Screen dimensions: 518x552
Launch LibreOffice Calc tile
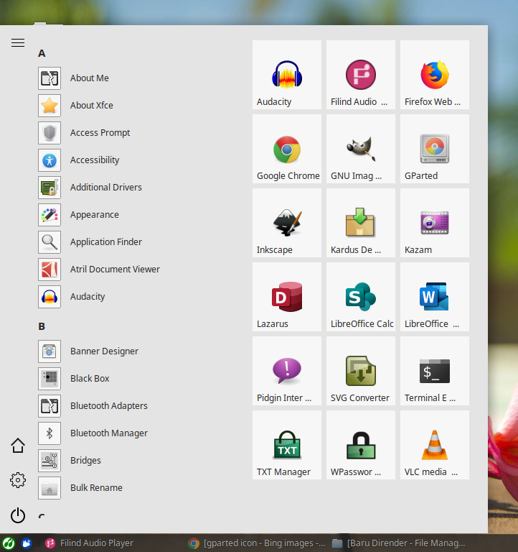pos(361,297)
